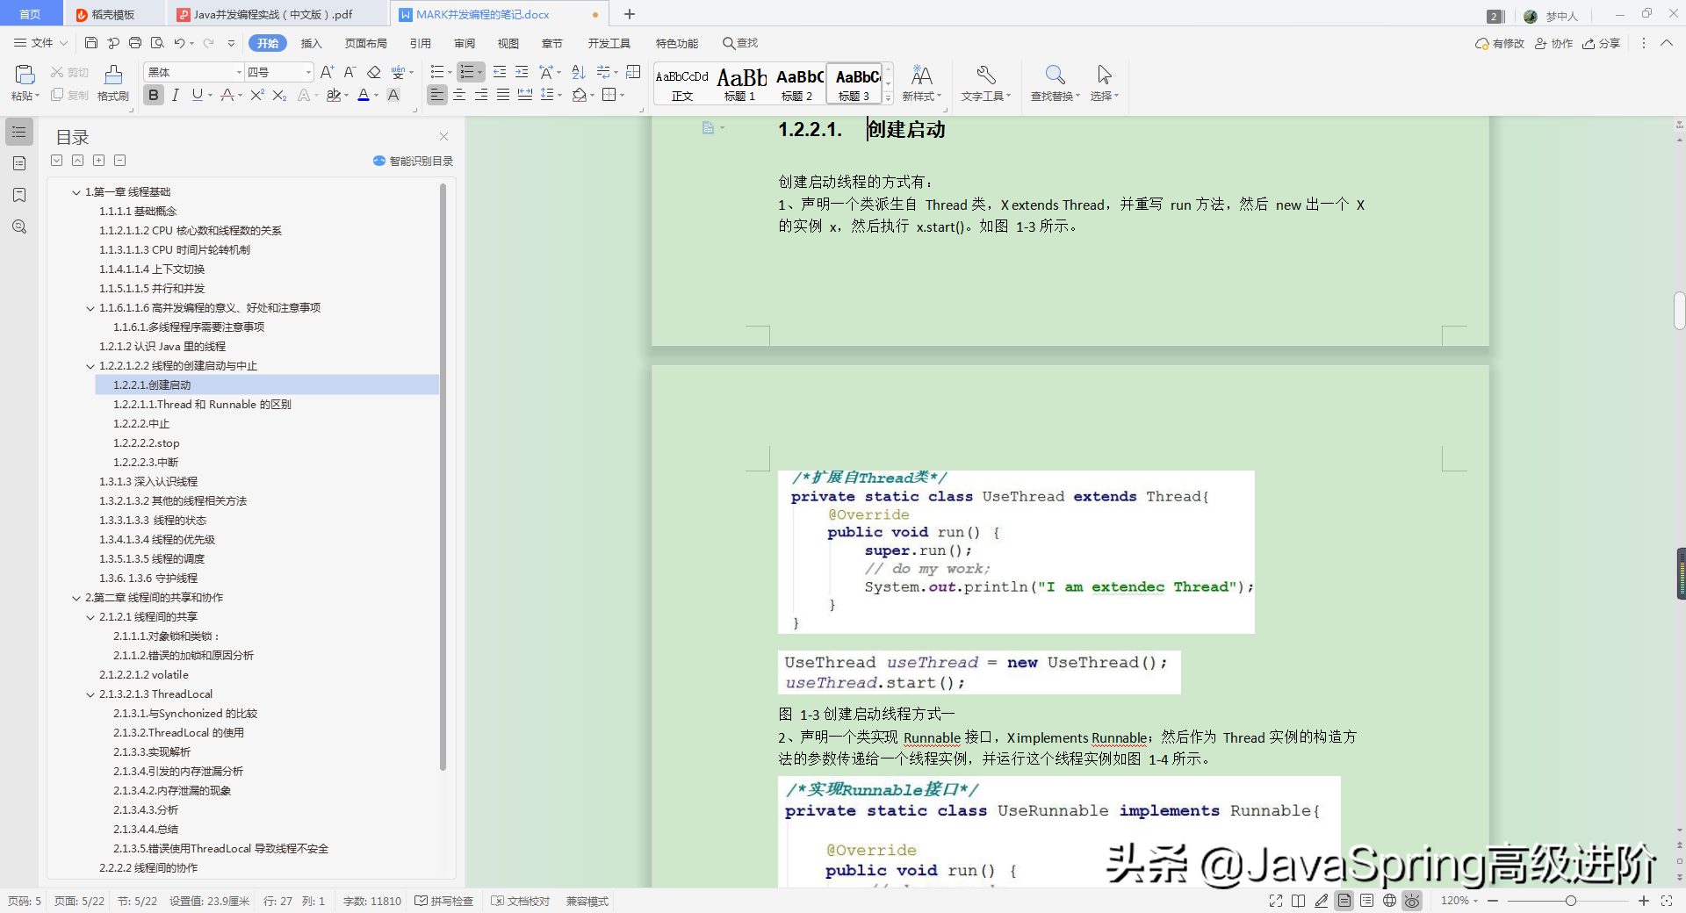Open the 引用 ribbon tab
Screen dimensions: 1686x913
[421, 43]
